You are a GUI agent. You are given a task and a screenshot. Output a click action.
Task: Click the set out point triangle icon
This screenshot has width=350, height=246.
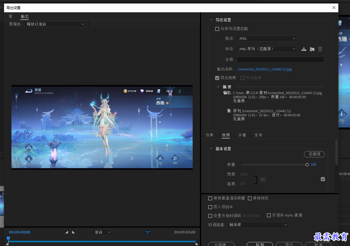[x=74, y=232]
